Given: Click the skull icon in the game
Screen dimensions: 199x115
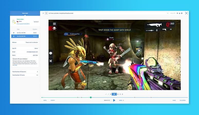Looking at the screenshot, I should click(54, 28).
